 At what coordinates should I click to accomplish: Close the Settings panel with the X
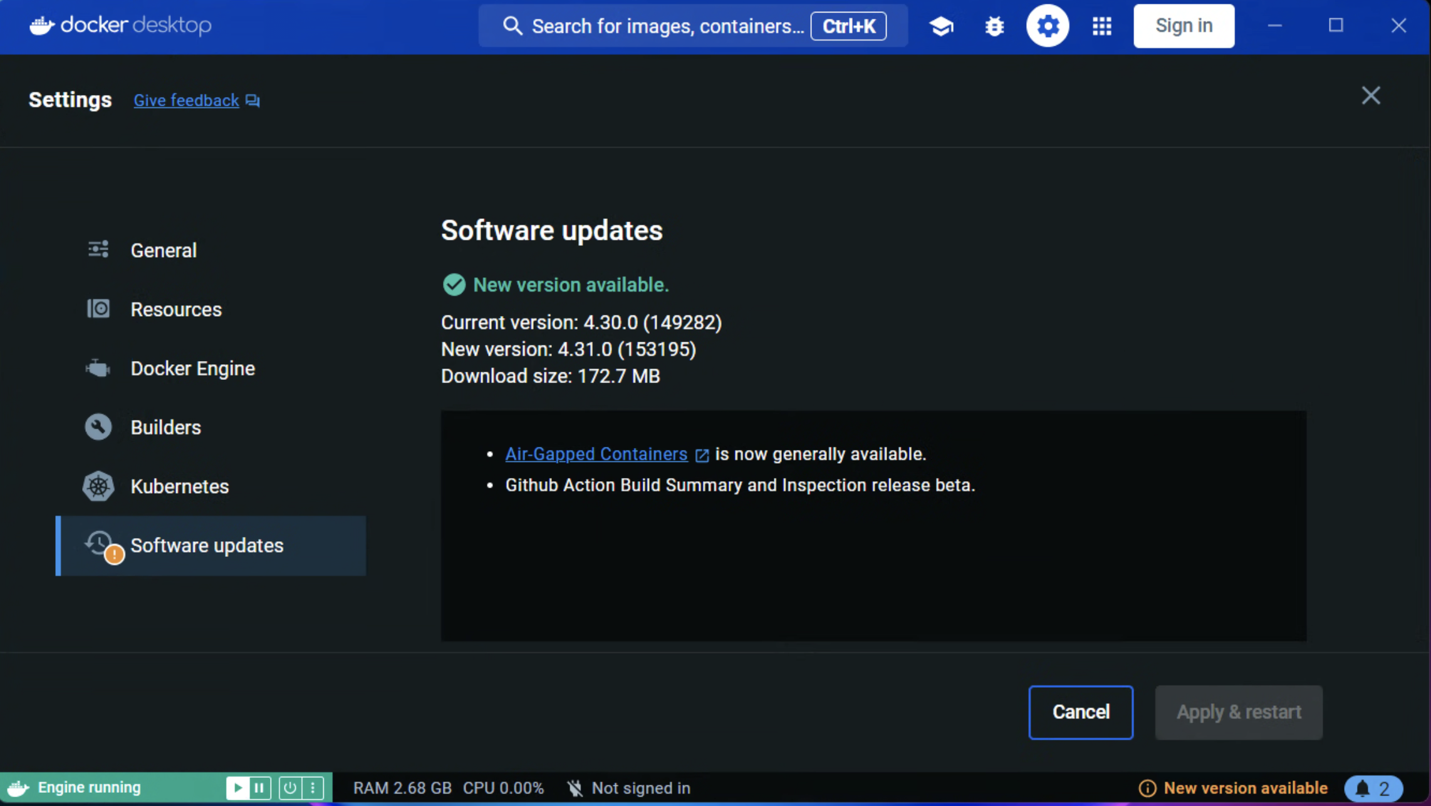[1371, 96]
